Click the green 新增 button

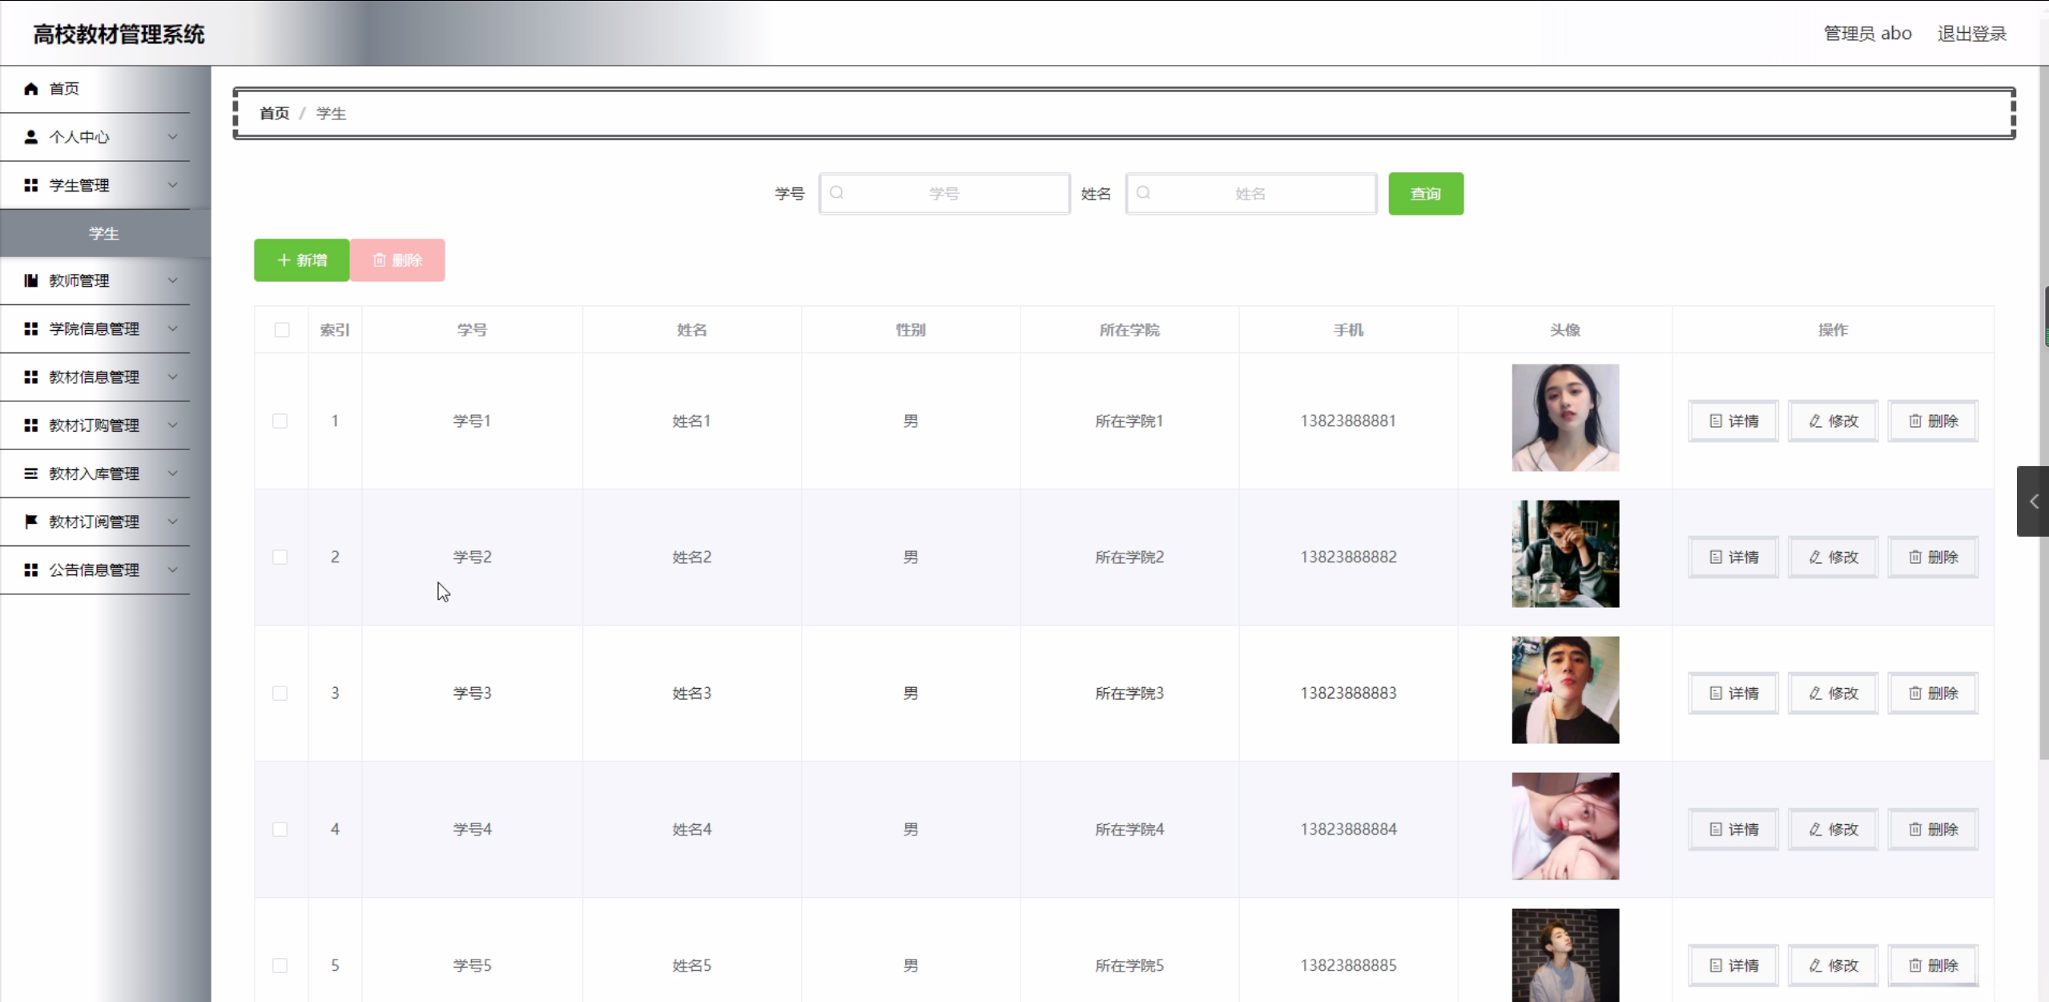point(301,260)
